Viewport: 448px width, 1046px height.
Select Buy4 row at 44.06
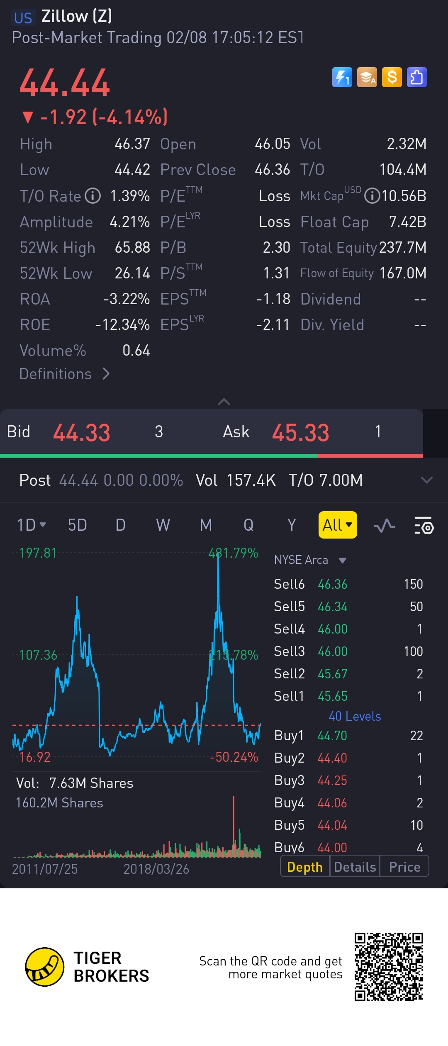(x=348, y=803)
